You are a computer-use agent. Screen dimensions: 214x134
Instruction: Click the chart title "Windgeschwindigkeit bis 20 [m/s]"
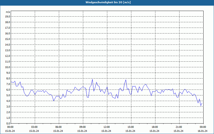click(108, 2)
